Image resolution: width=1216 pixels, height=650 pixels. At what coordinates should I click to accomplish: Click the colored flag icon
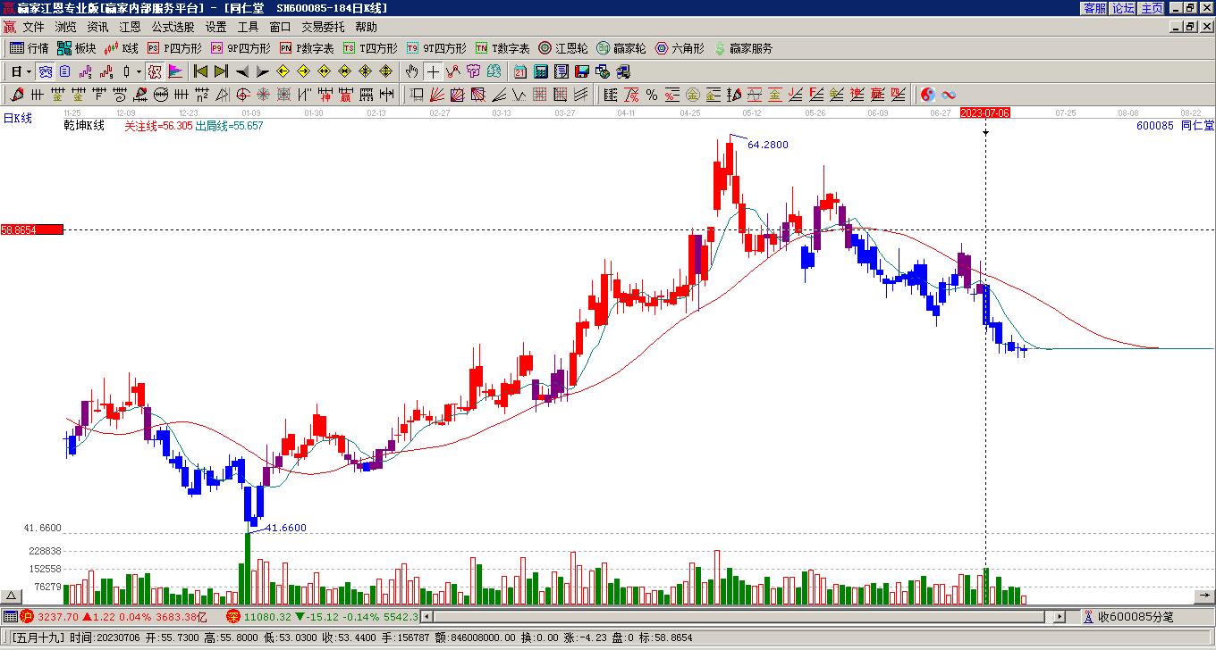175,71
